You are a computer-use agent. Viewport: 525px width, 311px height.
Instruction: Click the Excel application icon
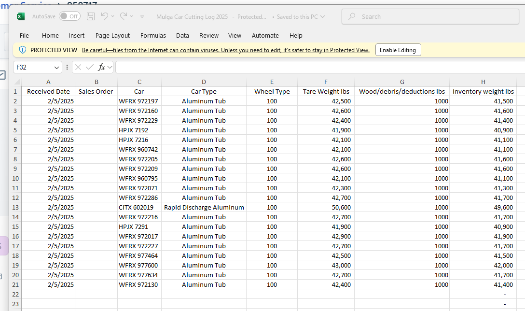pos(21,16)
